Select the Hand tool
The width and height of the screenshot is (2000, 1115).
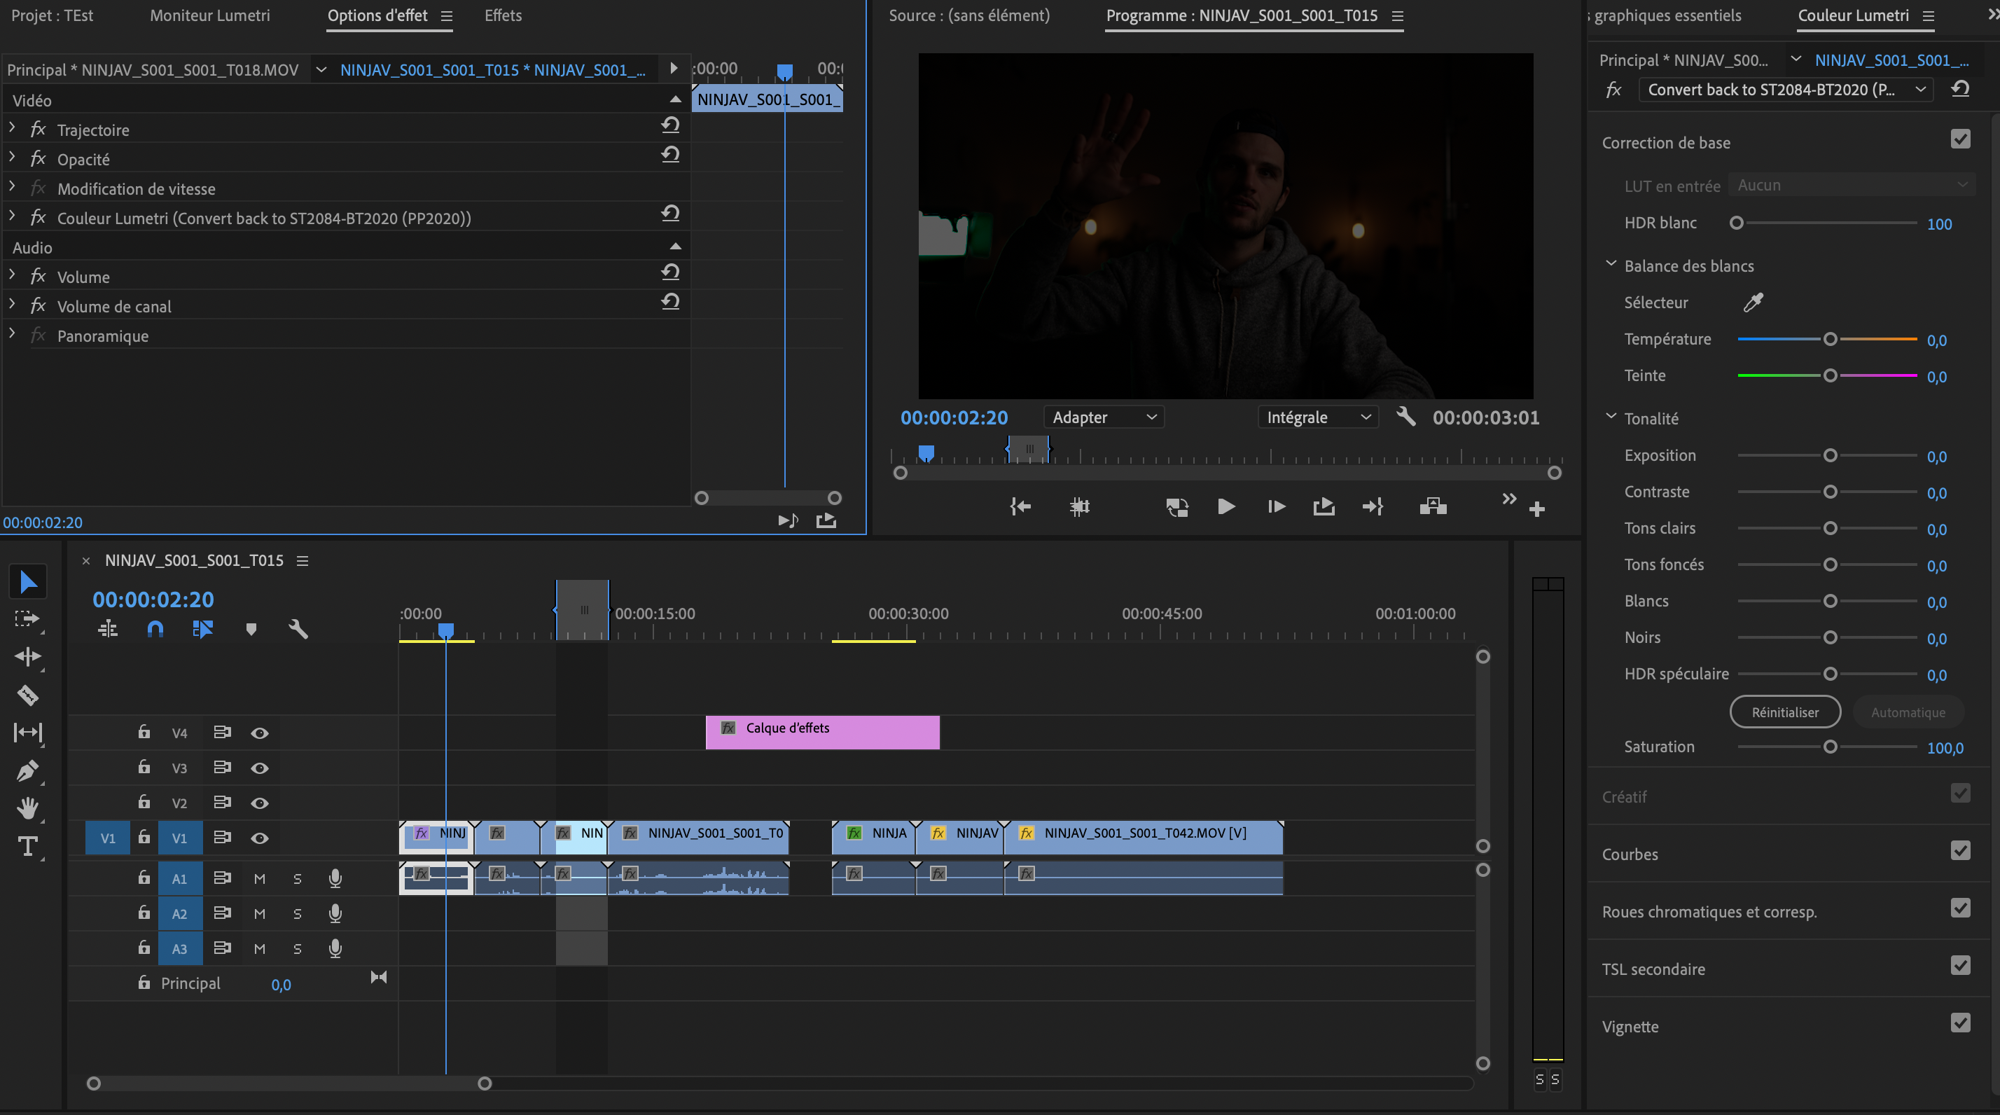[x=28, y=808]
